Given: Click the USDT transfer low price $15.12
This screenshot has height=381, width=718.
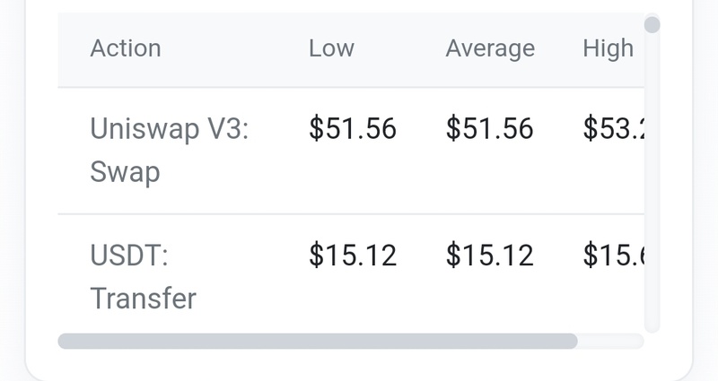Looking at the screenshot, I should 353,255.
